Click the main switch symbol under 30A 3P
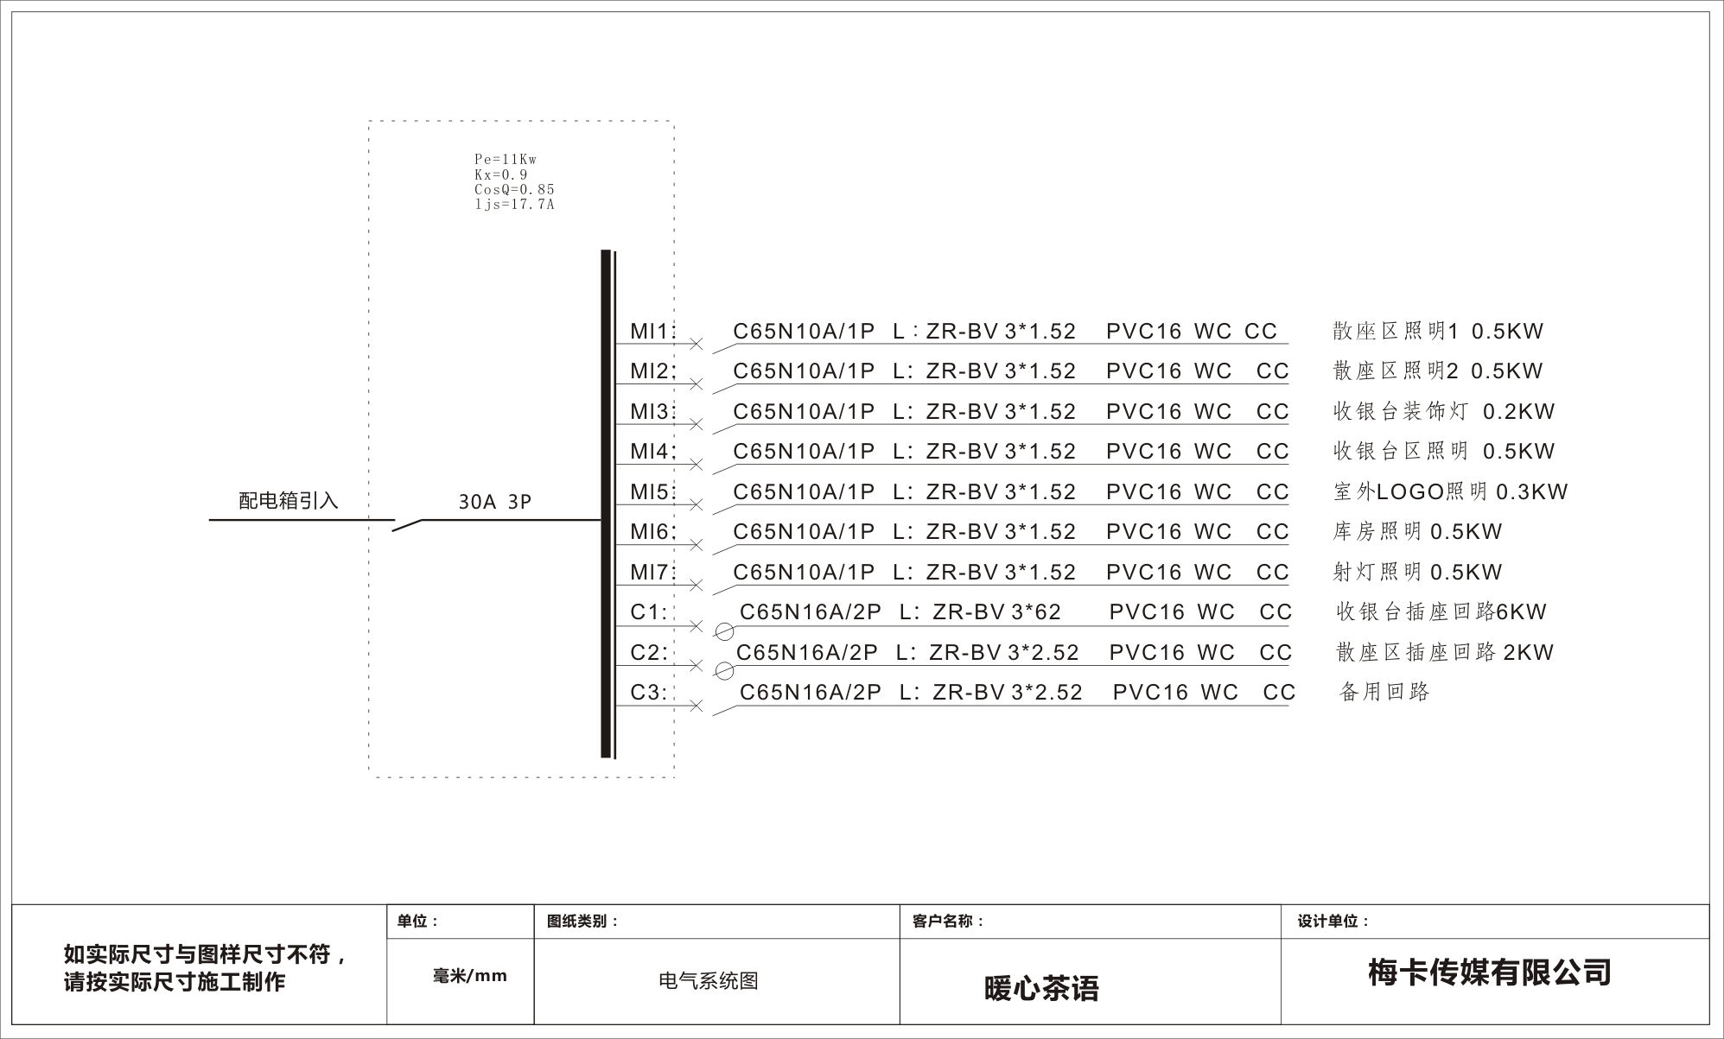 click(x=408, y=524)
